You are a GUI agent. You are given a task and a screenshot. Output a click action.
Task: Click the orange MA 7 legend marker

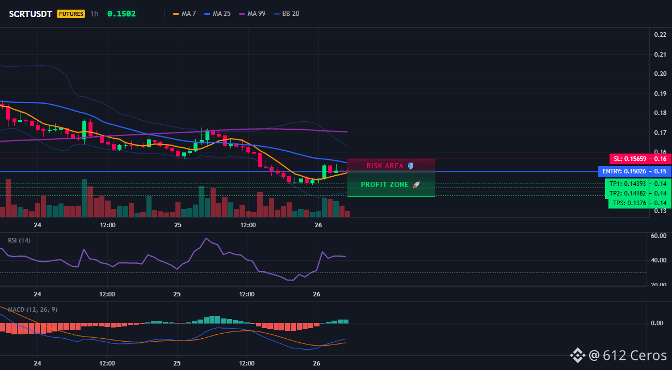coord(176,14)
